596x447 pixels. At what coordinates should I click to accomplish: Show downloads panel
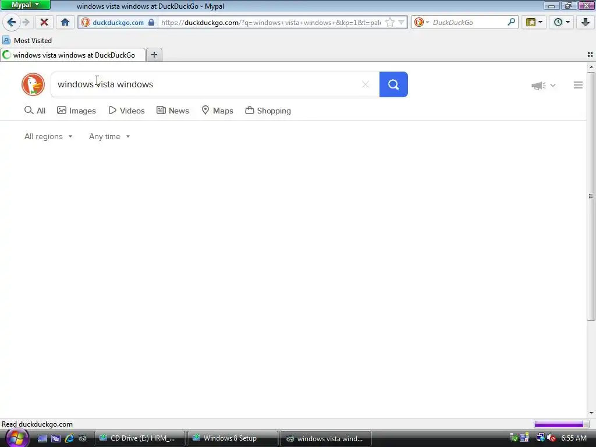tap(586, 23)
